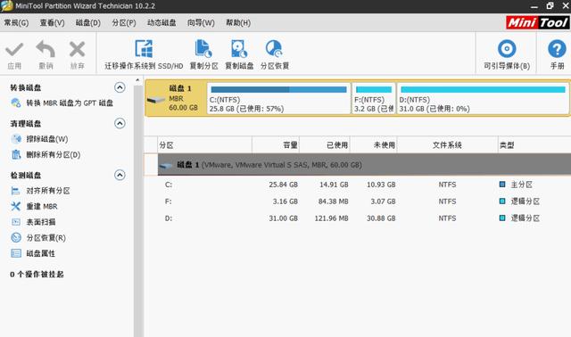Open the Help (帮助(H)) menu
Viewport: 571px width, 337px height.
tap(238, 22)
